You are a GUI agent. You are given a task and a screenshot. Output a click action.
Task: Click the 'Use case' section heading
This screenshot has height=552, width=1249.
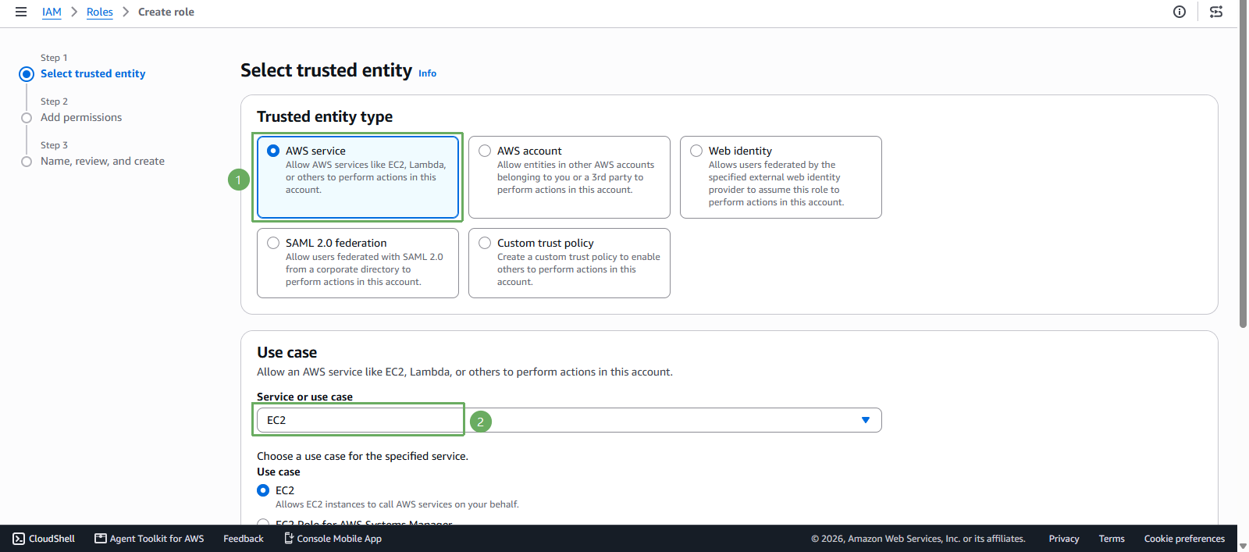tap(286, 352)
